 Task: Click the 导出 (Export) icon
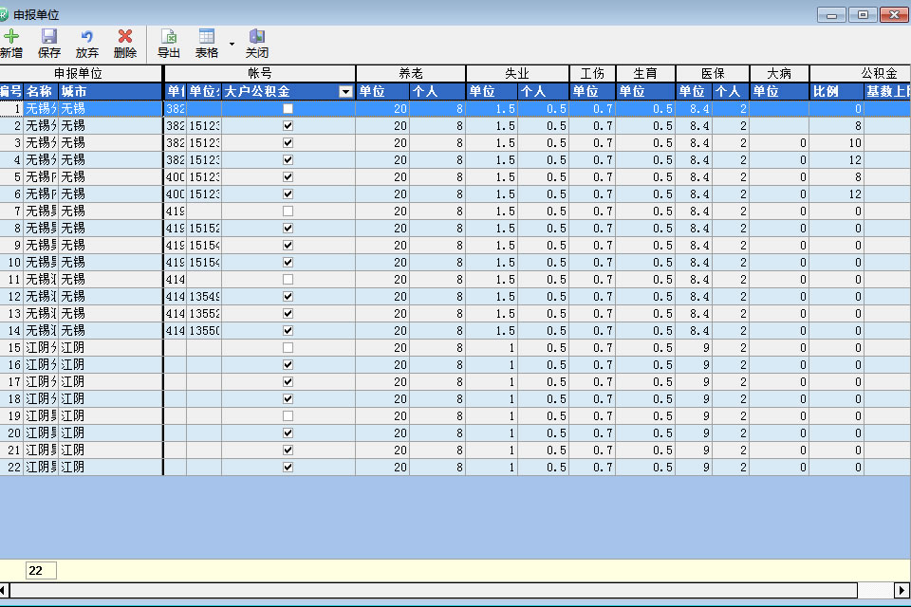(169, 38)
